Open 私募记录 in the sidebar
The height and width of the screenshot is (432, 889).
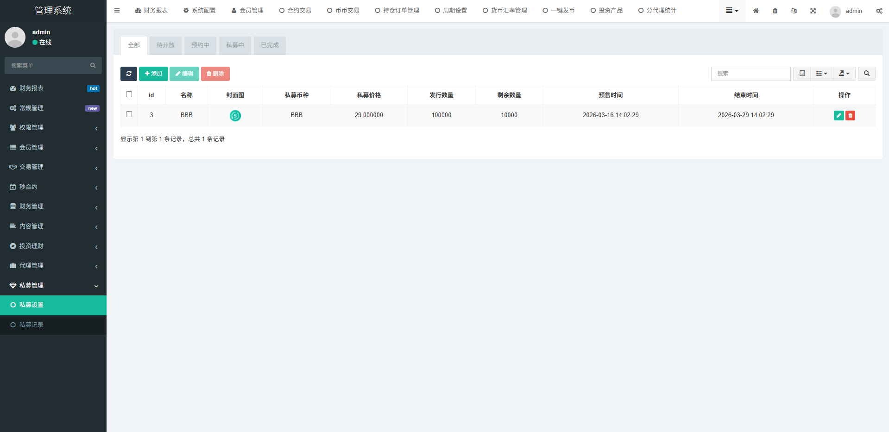pos(32,325)
